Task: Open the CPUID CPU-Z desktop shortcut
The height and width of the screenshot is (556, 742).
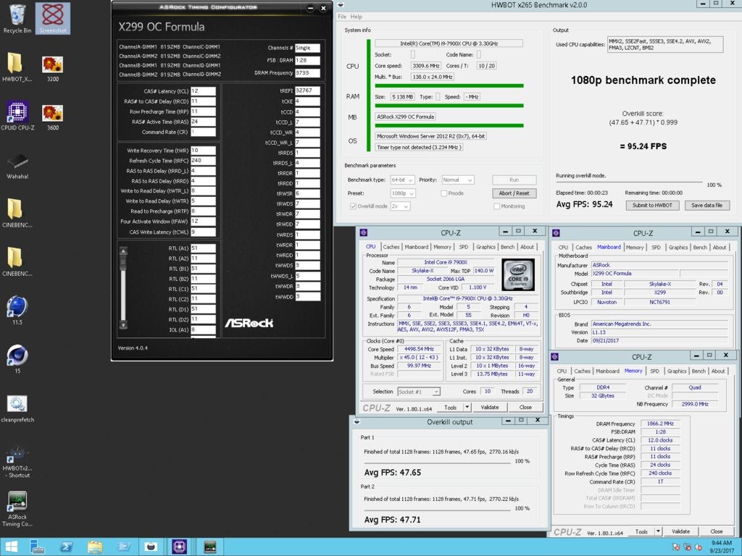Action: [17, 113]
